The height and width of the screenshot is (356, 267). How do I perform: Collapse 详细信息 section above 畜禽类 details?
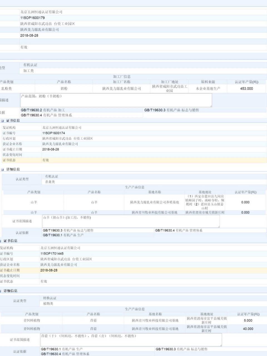(x=3, y=169)
